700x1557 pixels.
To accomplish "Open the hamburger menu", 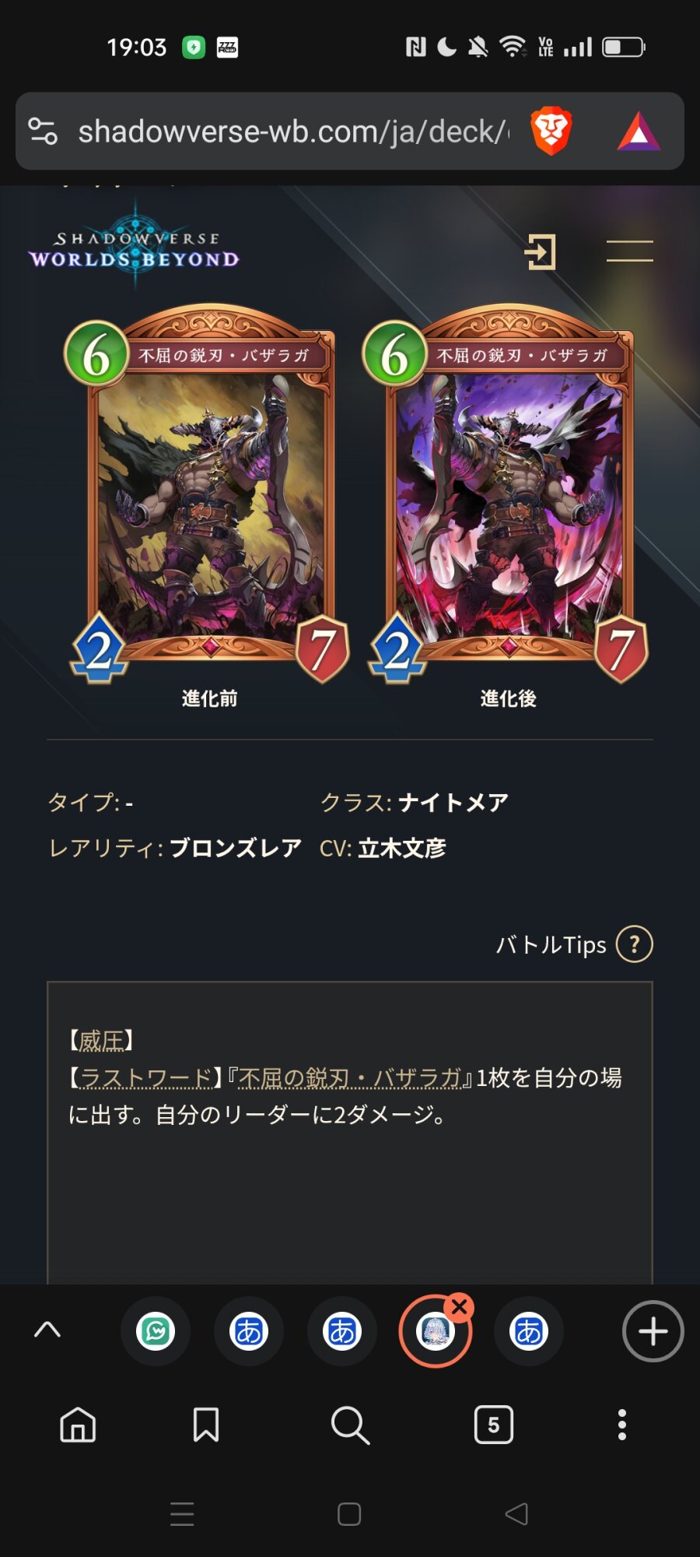I will tap(629, 251).
